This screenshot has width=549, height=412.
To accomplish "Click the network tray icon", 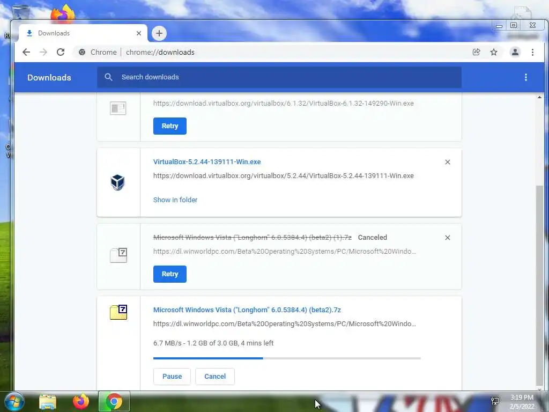I will (495, 401).
